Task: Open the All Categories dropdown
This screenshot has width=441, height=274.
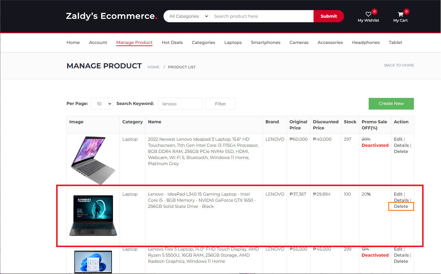Action: (186, 16)
